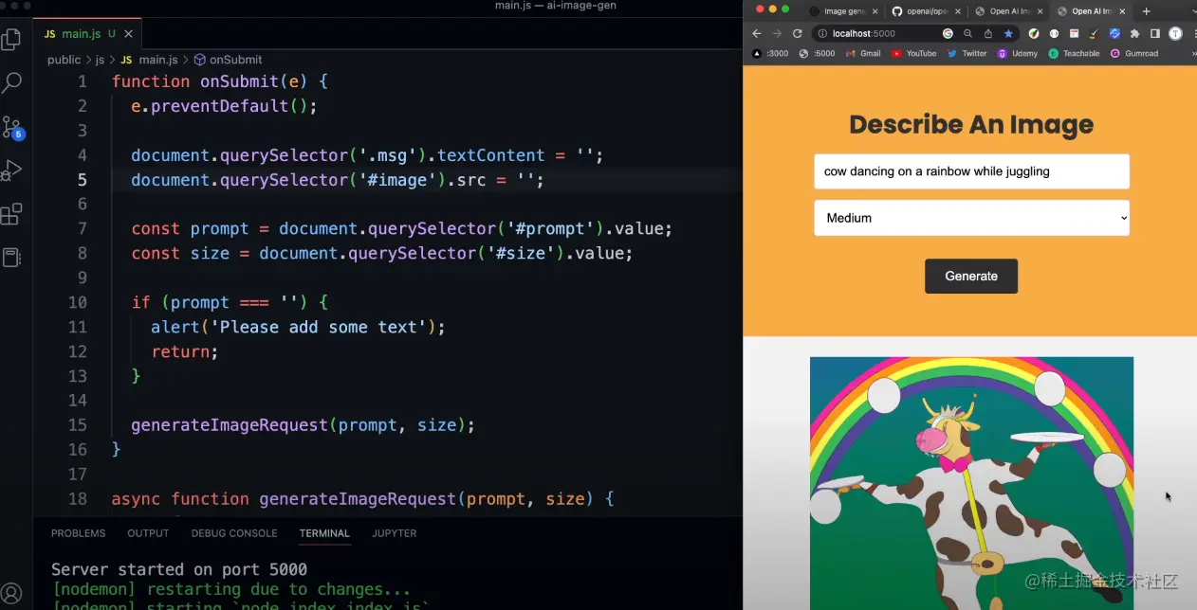Switch to the OUTPUT panel tab
Image resolution: width=1197 pixels, height=610 pixels.
(x=148, y=533)
